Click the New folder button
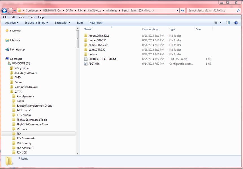 [x=96, y=23]
